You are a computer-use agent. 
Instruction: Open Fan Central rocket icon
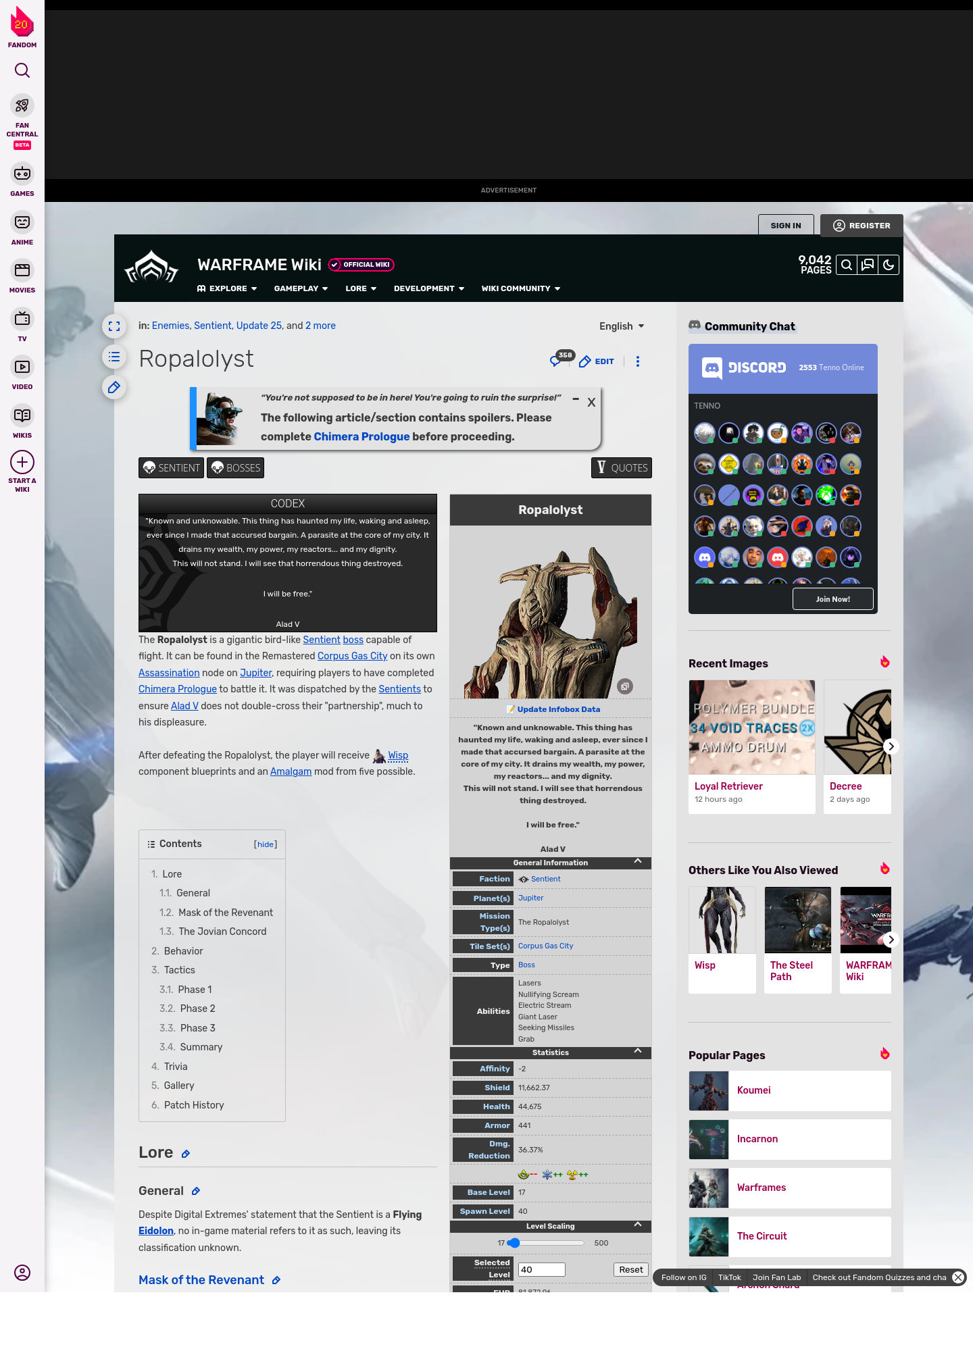(22, 106)
